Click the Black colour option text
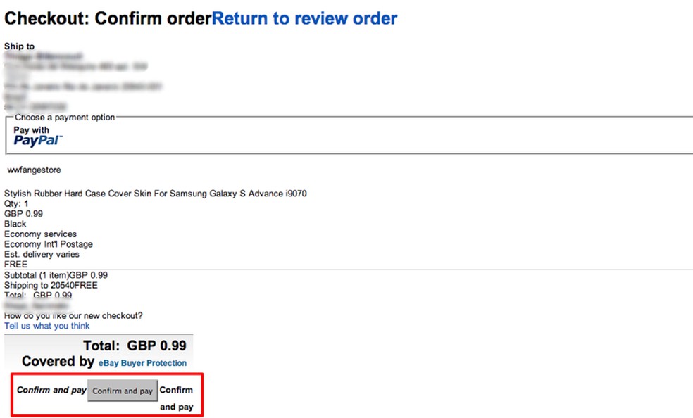The height and width of the screenshot is (418, 693). tap(15, 224)
